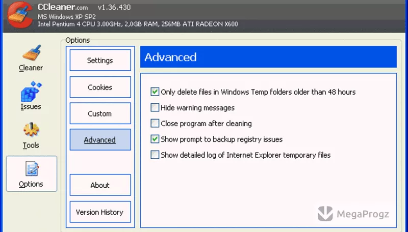
Task: Open the Version History page
Action: (100, 212)
